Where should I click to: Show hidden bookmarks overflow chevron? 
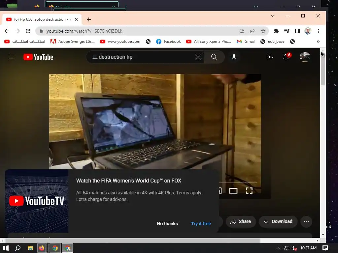click(318, 42)
